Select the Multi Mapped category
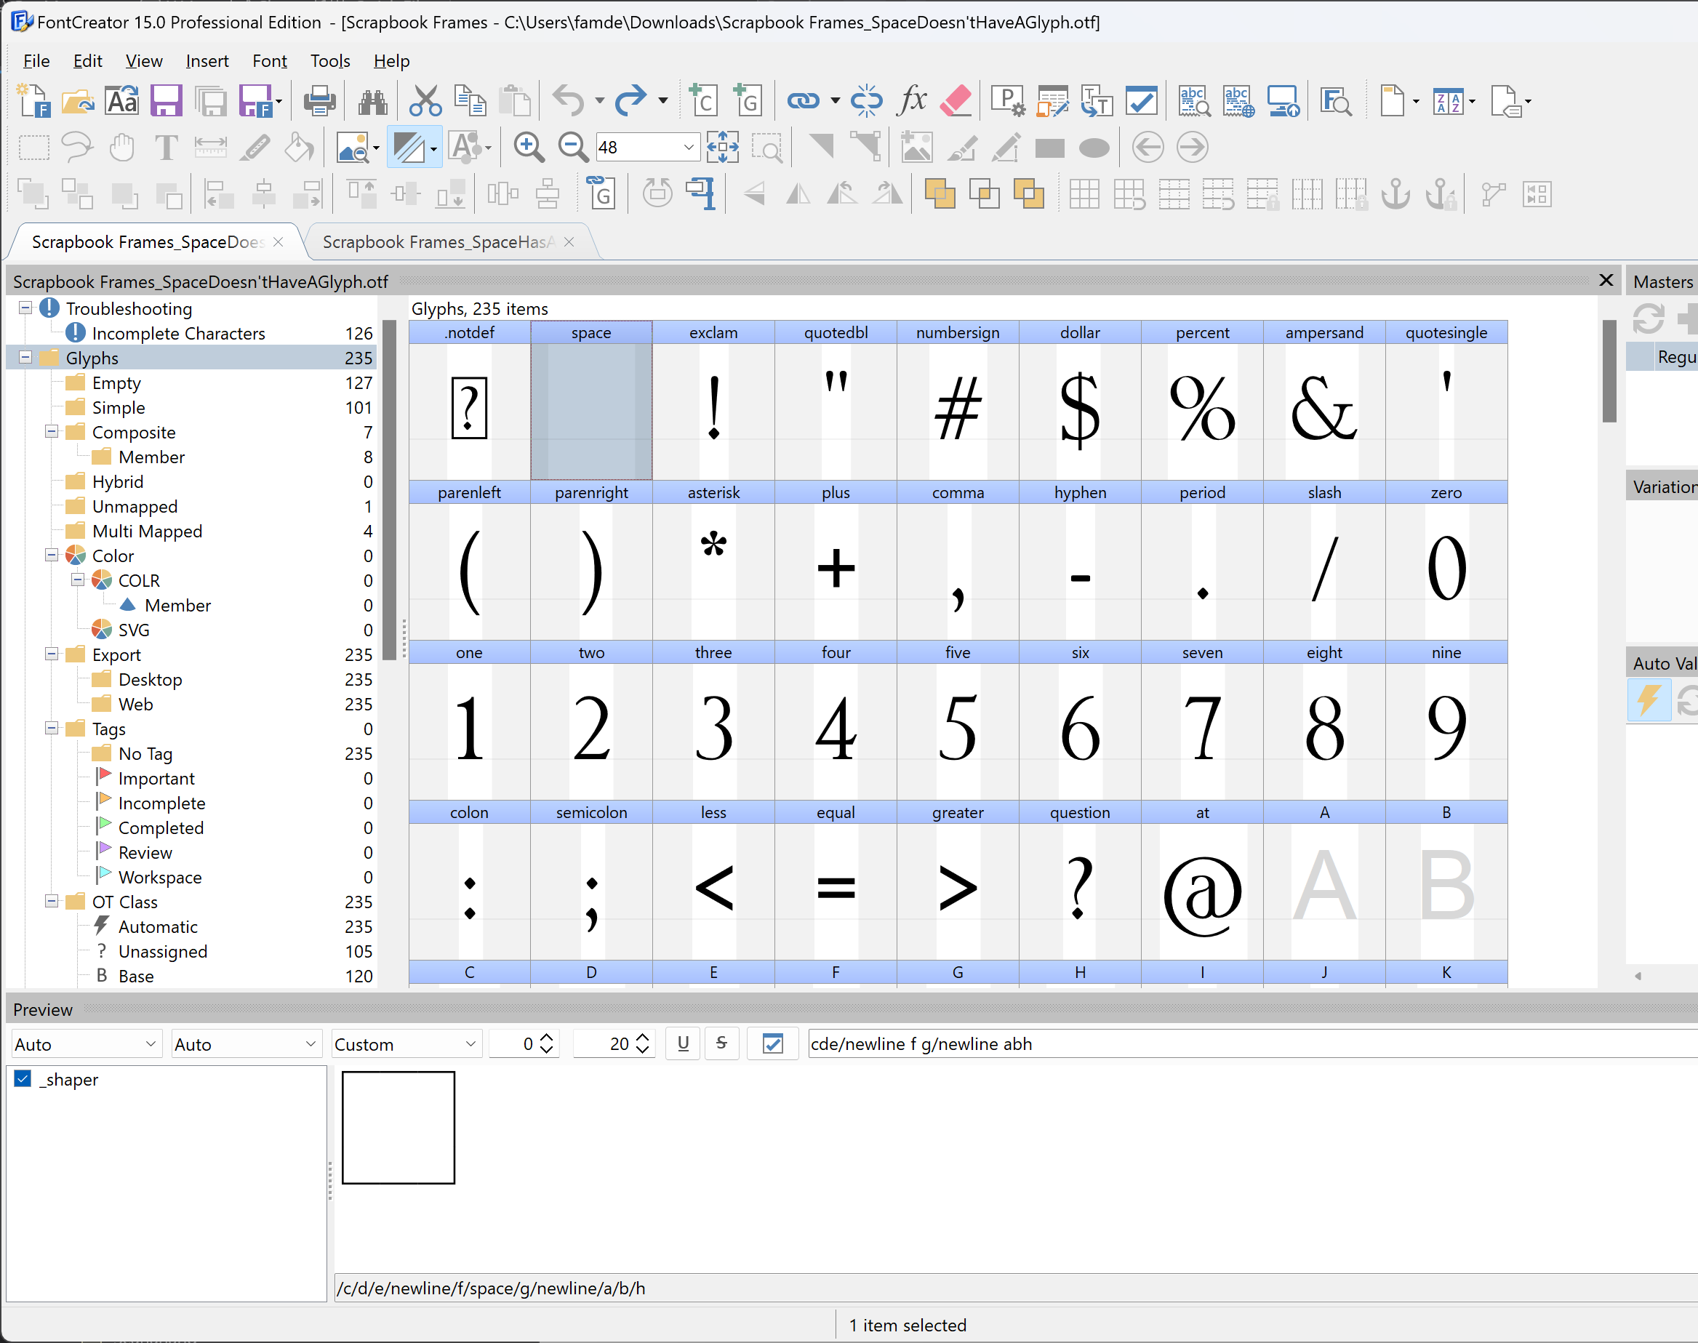This screenshot has height=1343, width=1698. pyautogui.click(x=147, y=532)
